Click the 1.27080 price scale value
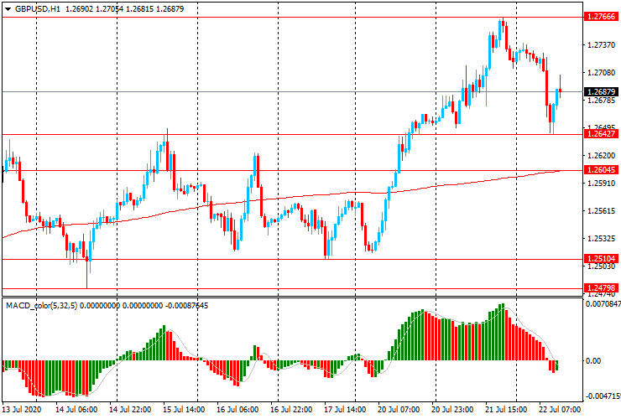 (602, 73)
